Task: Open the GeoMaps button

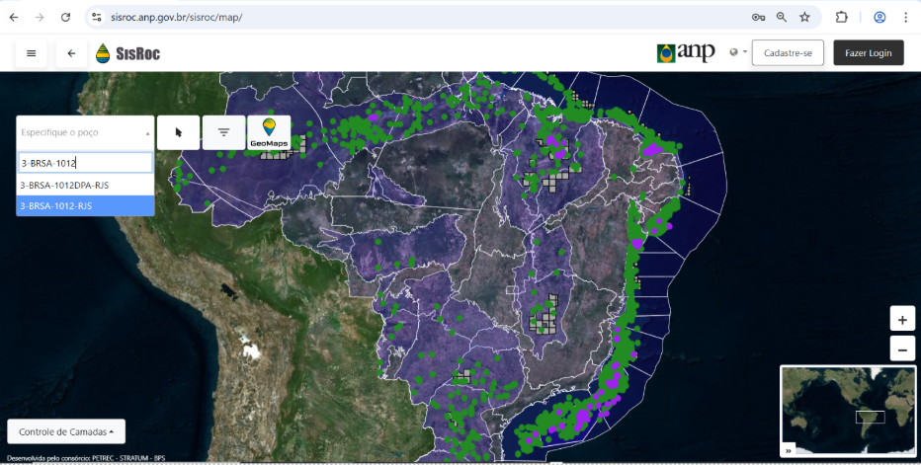Action: 269,132
